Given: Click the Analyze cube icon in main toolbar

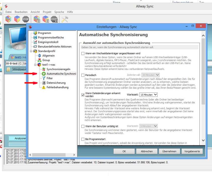Looking at the screenshot, I should pos(8,19).
